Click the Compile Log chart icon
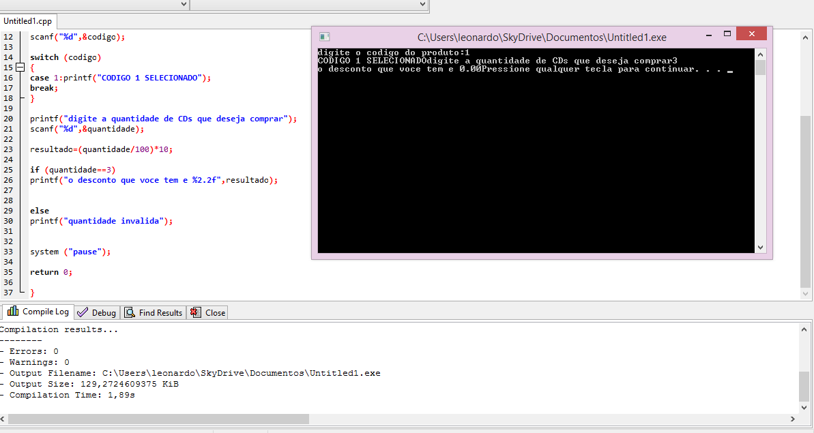 (13, 311)
